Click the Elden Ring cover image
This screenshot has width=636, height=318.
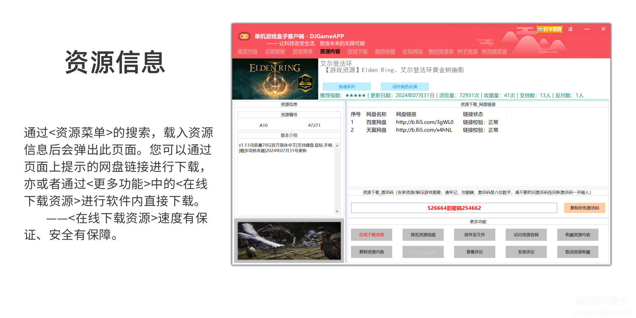[275, 79]
